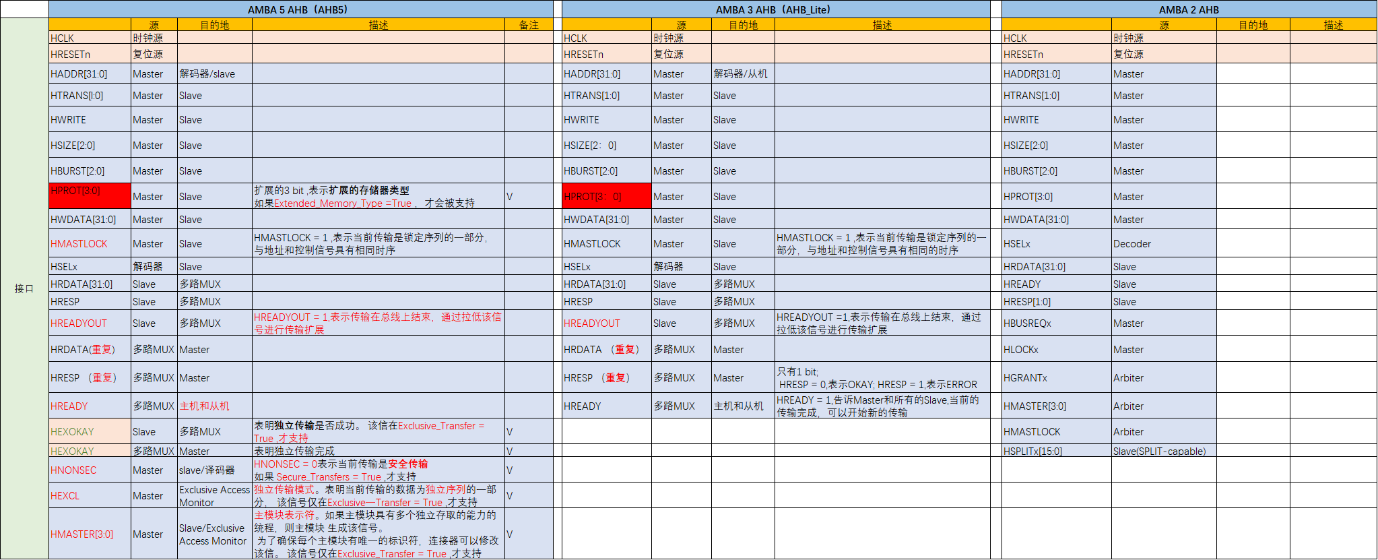Viewport: 1378px width, 560px height.
Task: Select the HCLK cell in the AHB5 table
Action: pos(90,38)
